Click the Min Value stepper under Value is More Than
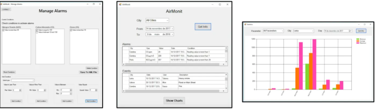 [42, 90]
